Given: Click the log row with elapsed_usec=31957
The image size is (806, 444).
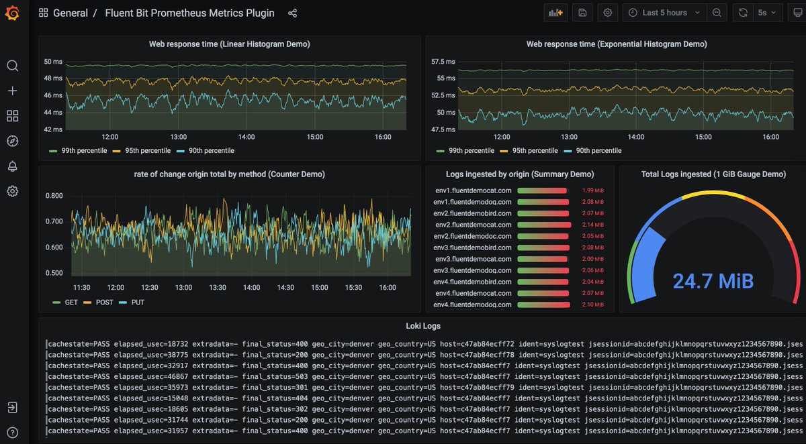Looking at the screenshot, I should [x=424, y=431].
